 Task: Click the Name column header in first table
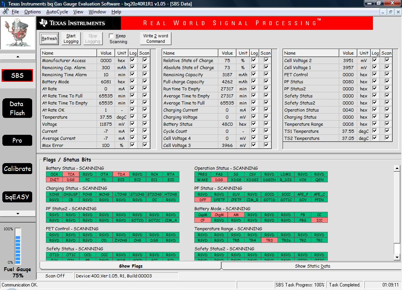(x=69, y=53)
